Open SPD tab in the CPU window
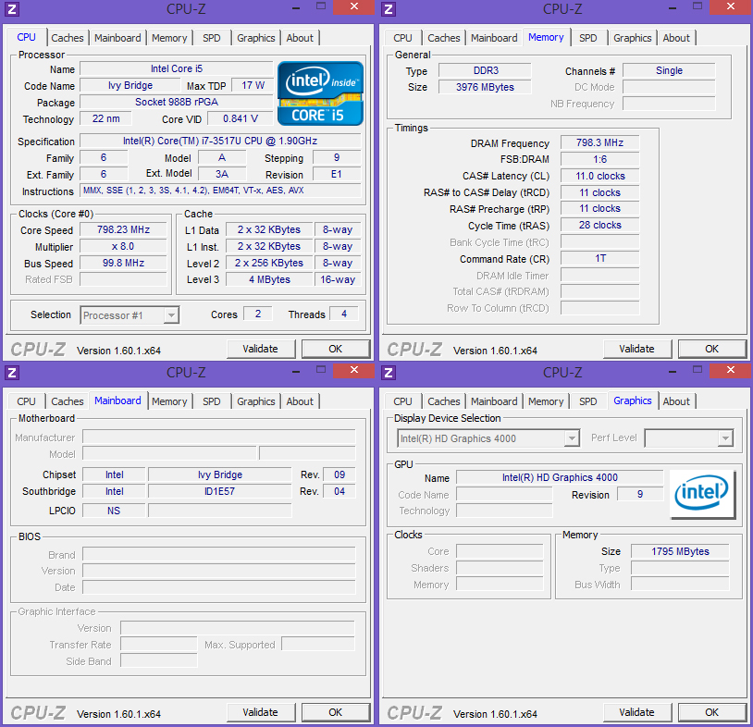 point(212,38)
